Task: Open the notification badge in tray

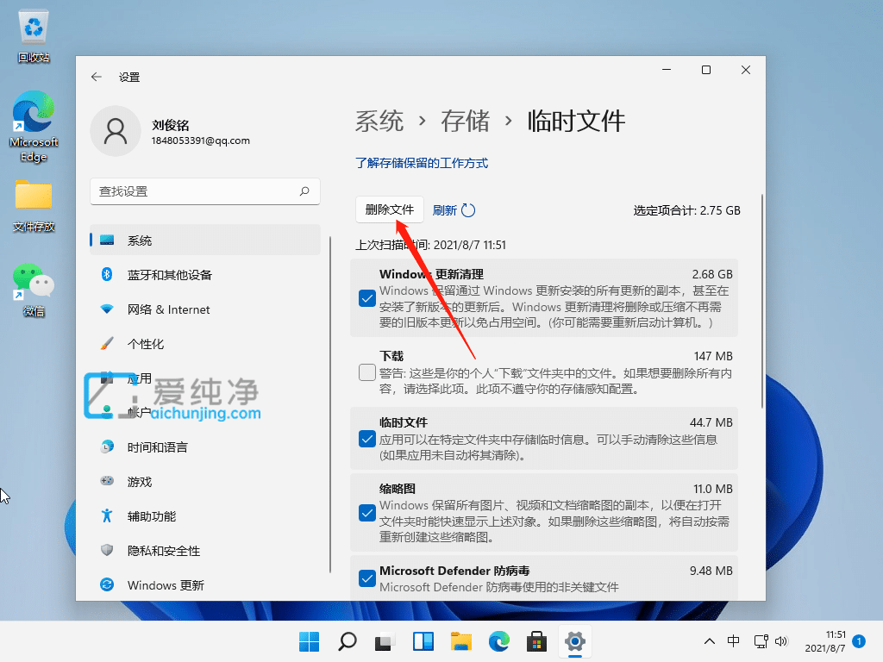Action: pos(859,641)
